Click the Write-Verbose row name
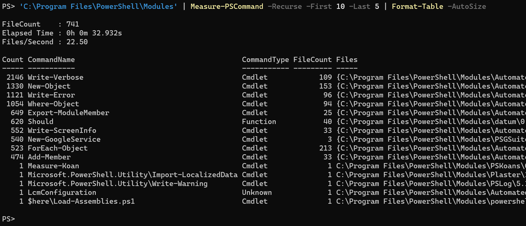The height and width of the screenshot is (226, 526). click(55, 77)
